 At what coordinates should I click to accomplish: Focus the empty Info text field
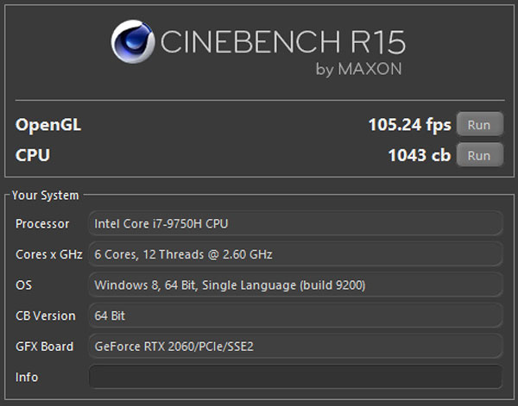click(x=295, y=377)
